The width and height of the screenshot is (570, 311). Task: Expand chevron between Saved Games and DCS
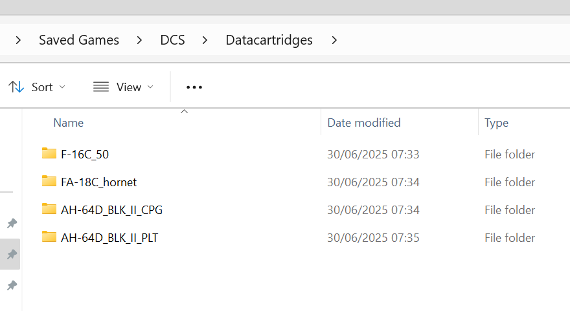click(x=139, y=40)
